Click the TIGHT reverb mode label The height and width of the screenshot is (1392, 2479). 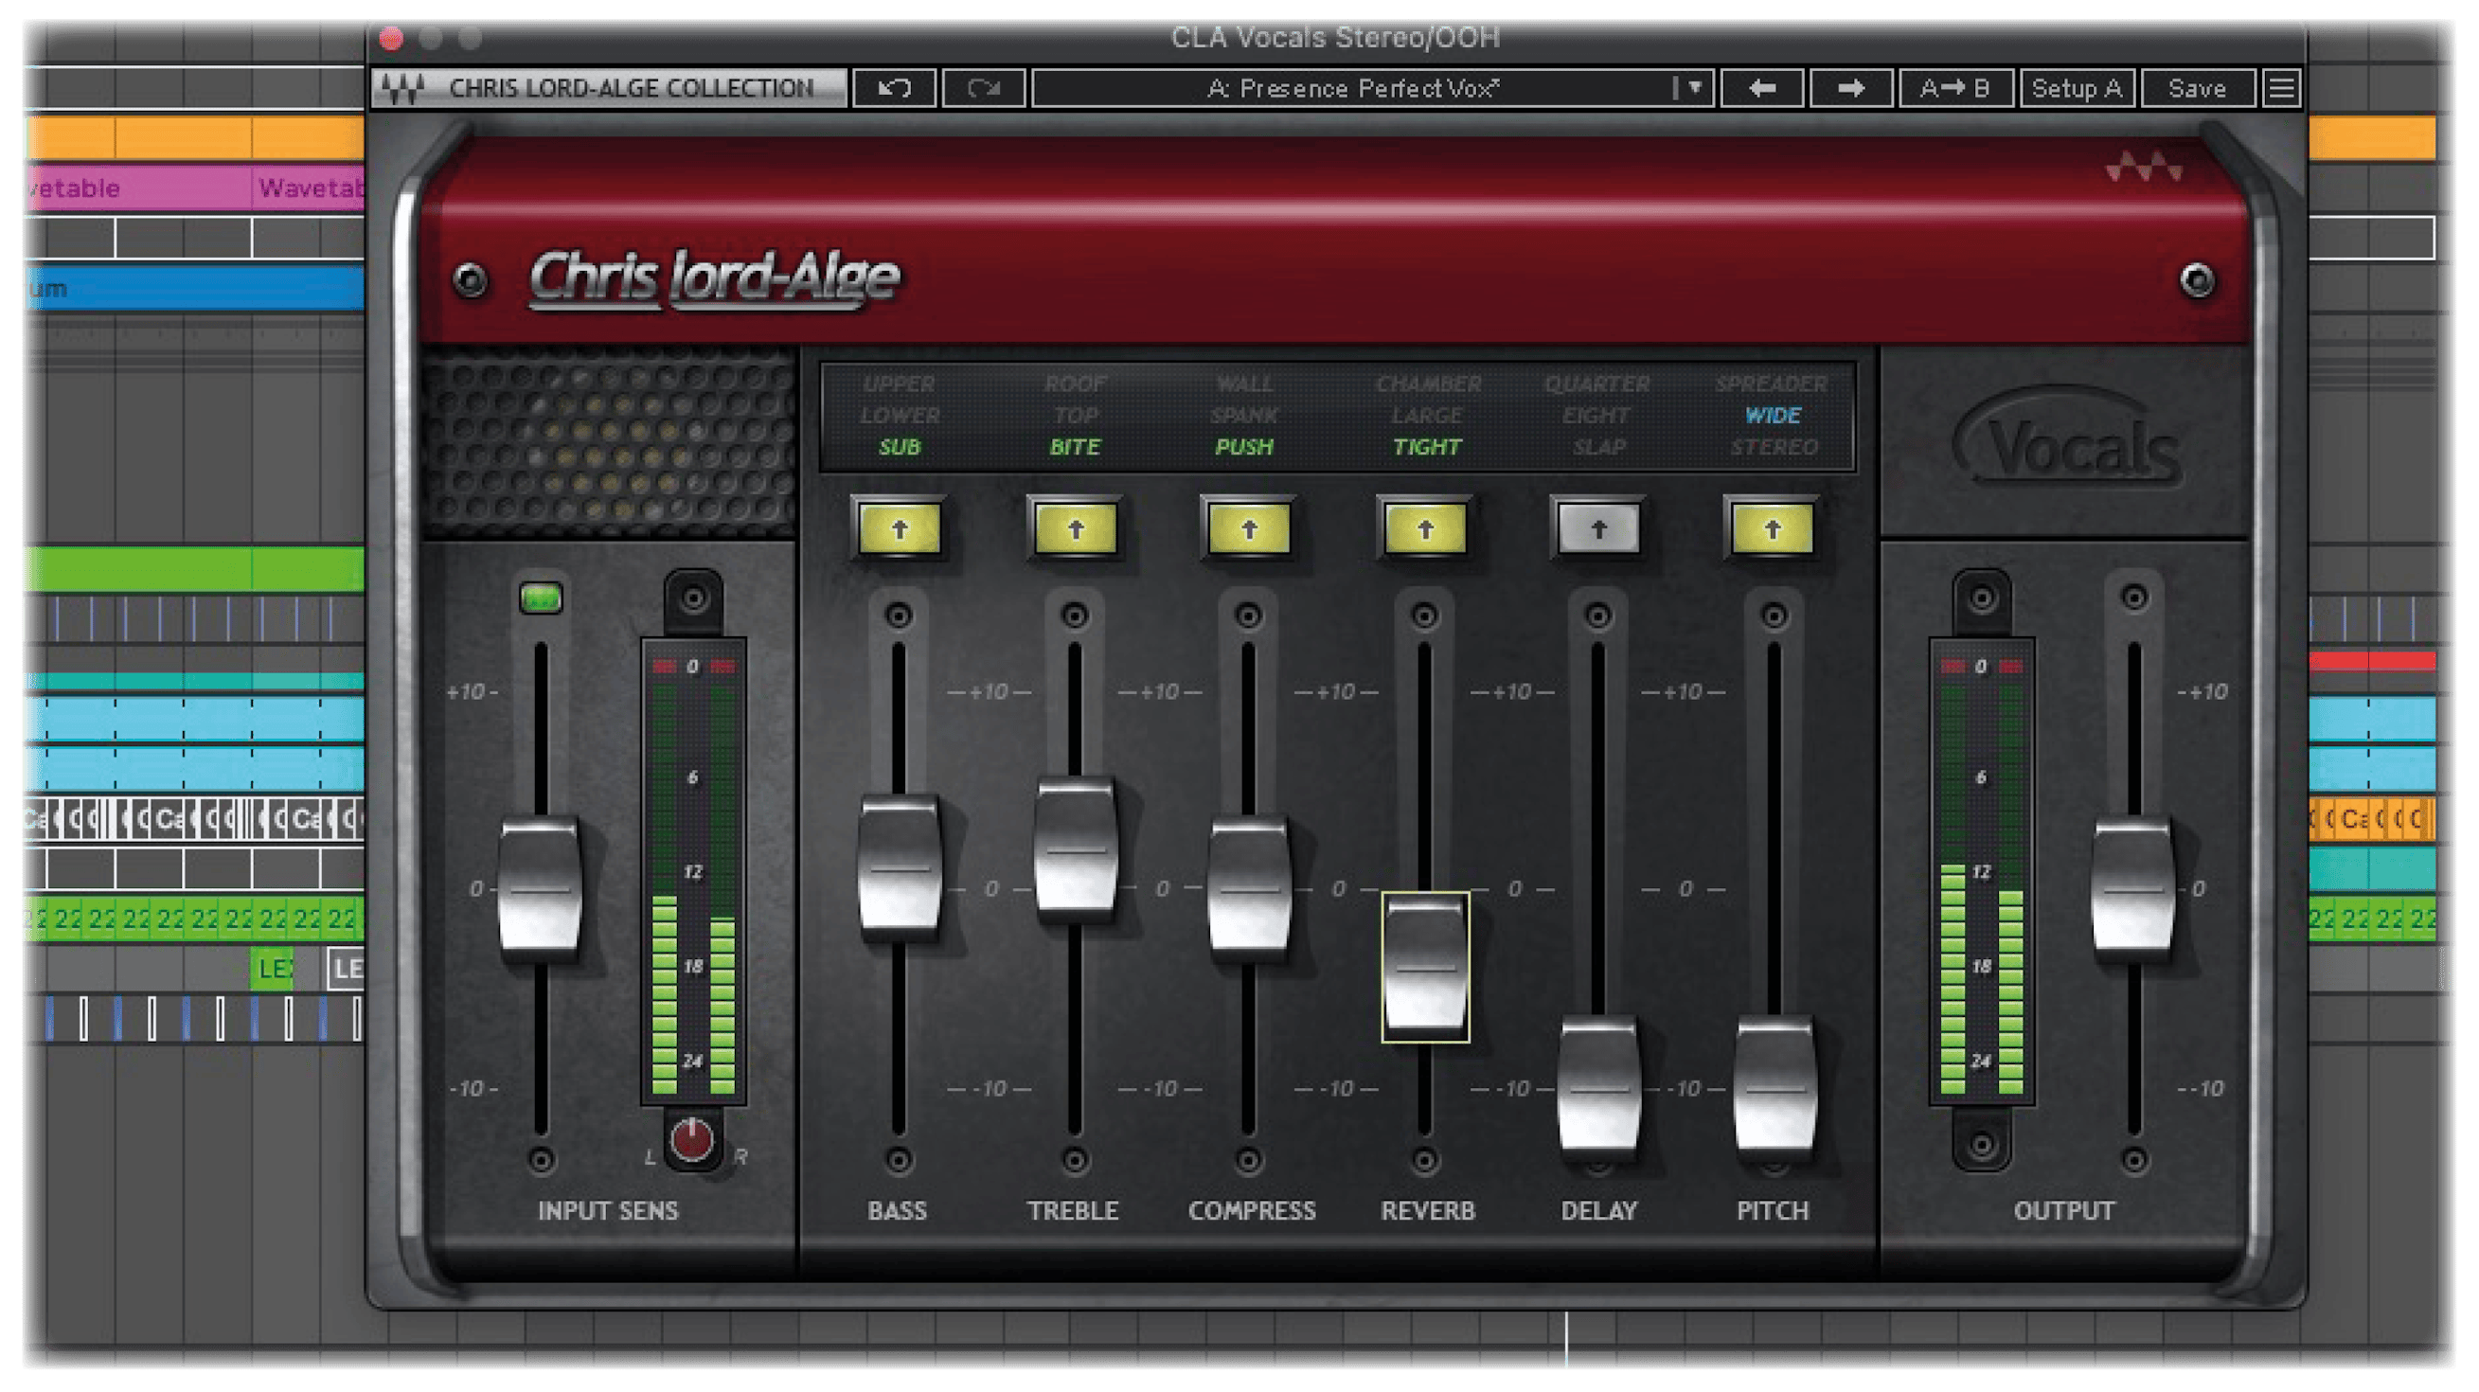[x=1426, y=448]
